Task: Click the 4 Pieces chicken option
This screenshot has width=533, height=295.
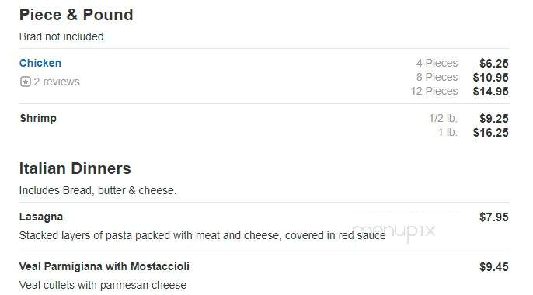Action: click(437, 63)
